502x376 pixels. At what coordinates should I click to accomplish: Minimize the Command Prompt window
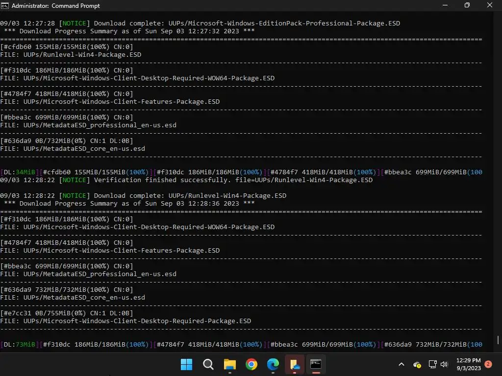(445, 5)
